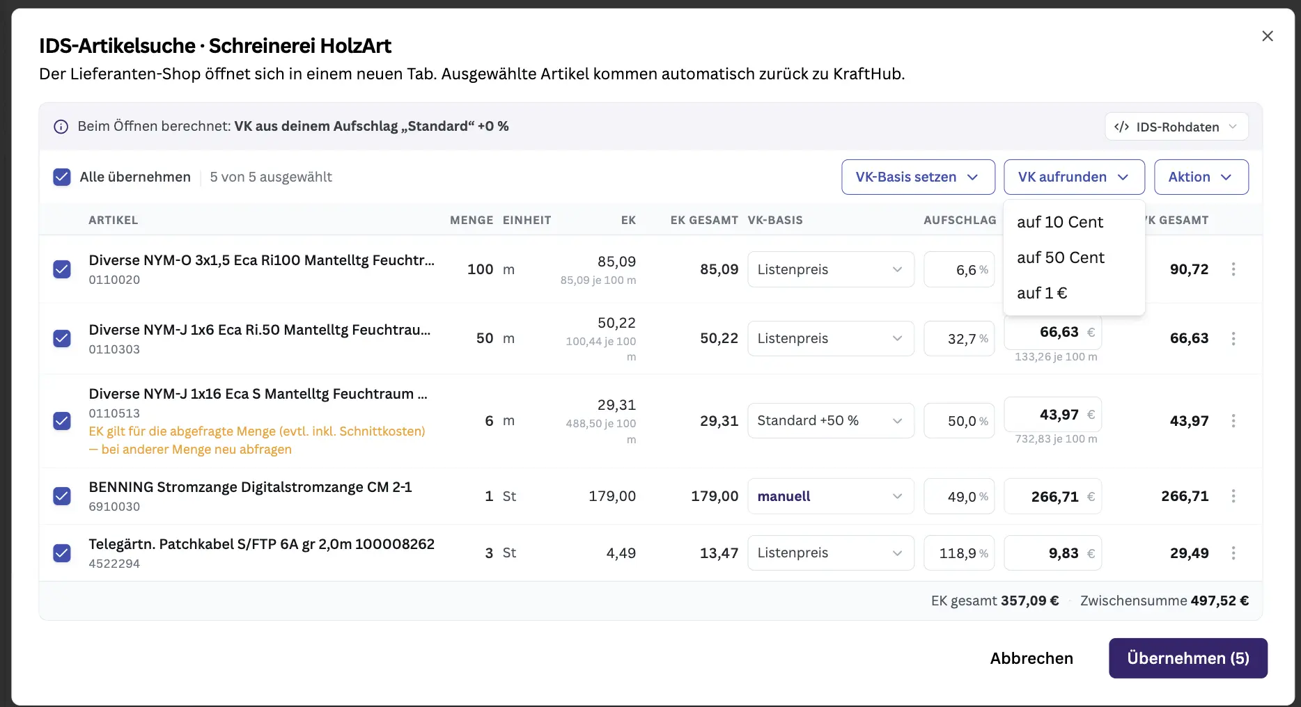Click Abbrechen to cancel
The height and width of the screenshot is (707, 1301).
(1031, 658)
